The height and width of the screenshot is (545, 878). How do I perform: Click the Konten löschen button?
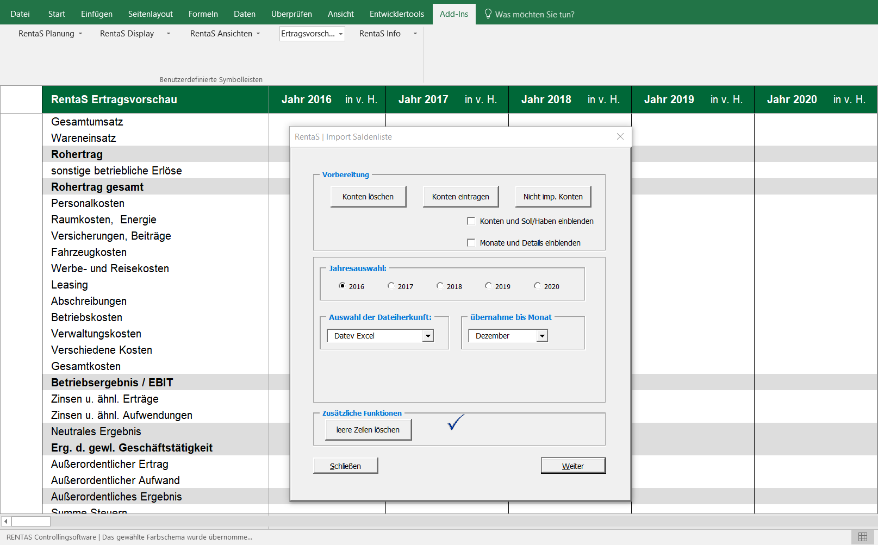point(368,196)
